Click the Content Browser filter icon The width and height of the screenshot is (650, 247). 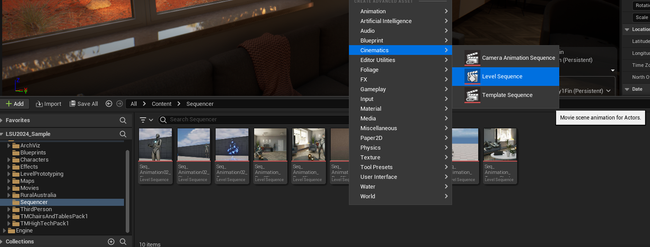point(143,120)
